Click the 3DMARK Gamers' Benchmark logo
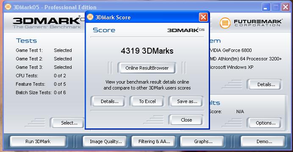The width and height of the screenshot is (293, 152). tap(49, 22)
